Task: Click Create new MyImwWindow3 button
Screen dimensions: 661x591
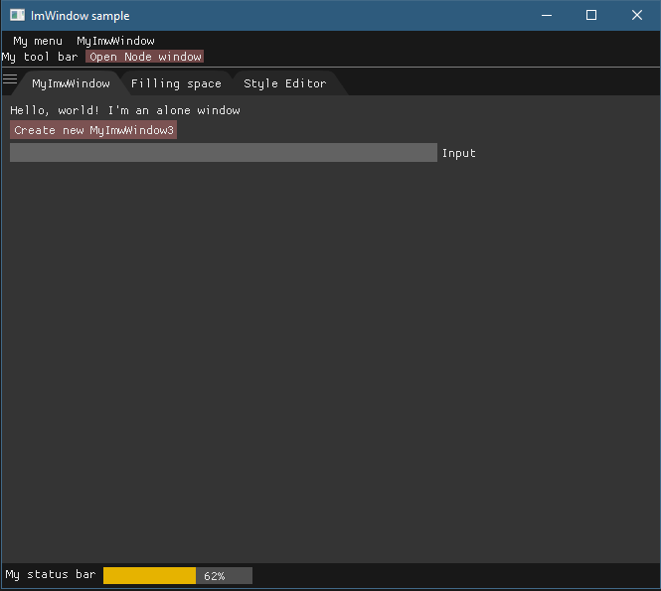Action: 93,130
